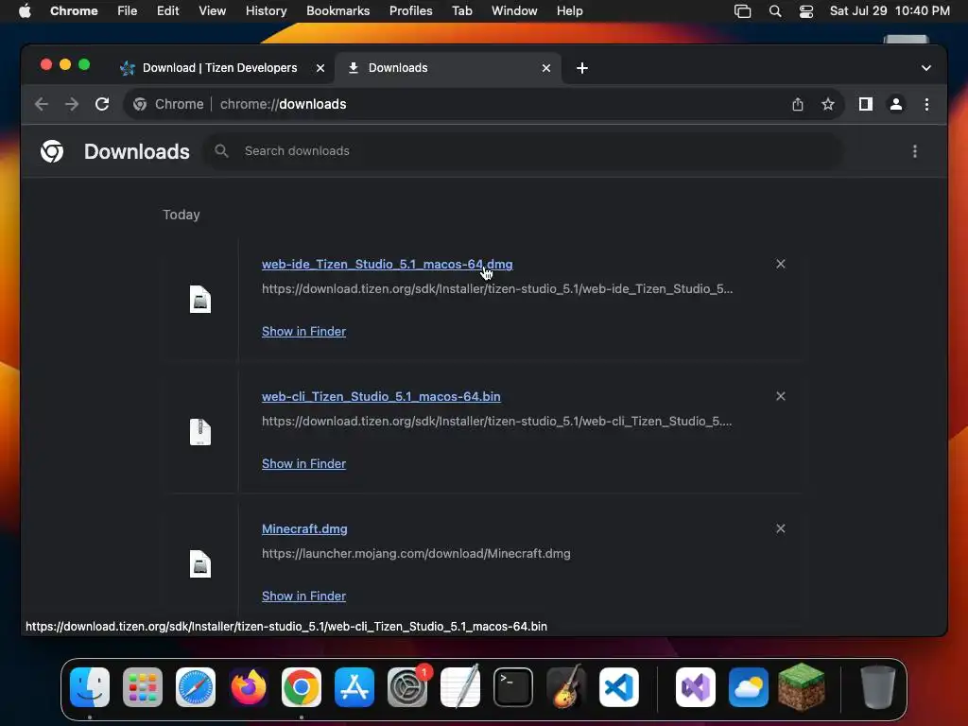968x726 pixels.
Task: Open the Edit menu
Action: [x=167, y=11]
